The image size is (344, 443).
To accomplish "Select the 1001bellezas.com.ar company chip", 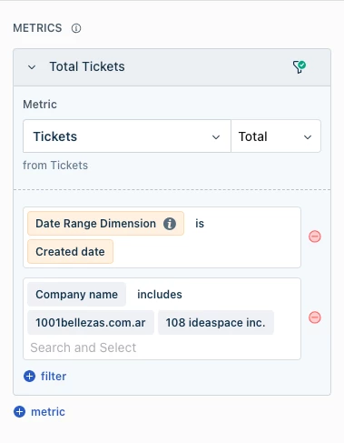I will tap(91, 323).
